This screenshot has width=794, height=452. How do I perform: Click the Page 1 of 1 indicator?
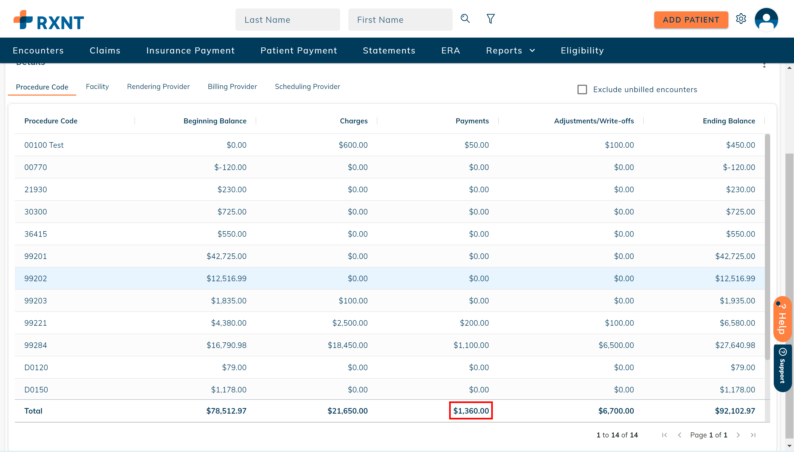pyautogui.click(x=708, y=435)
